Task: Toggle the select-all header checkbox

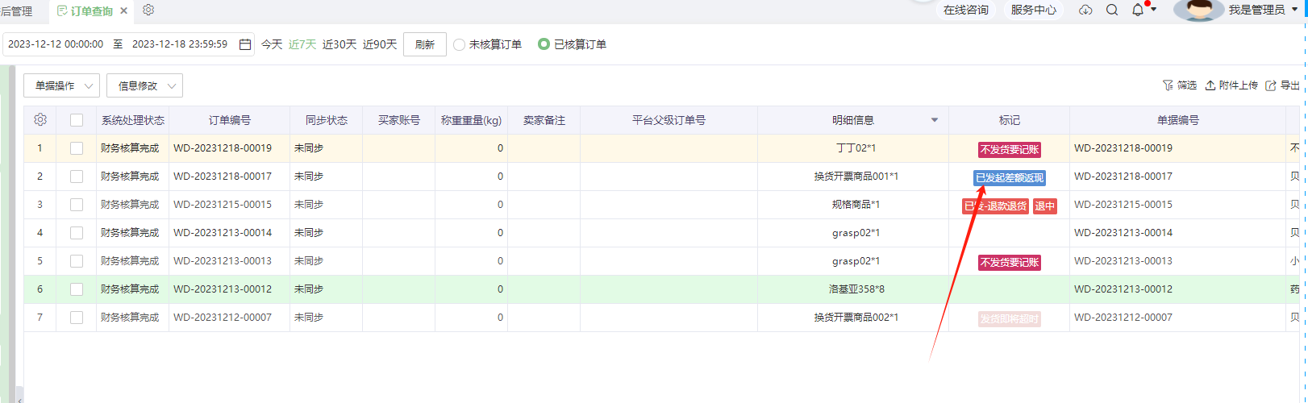Action: pyautogui.click(x=77, y=120)
